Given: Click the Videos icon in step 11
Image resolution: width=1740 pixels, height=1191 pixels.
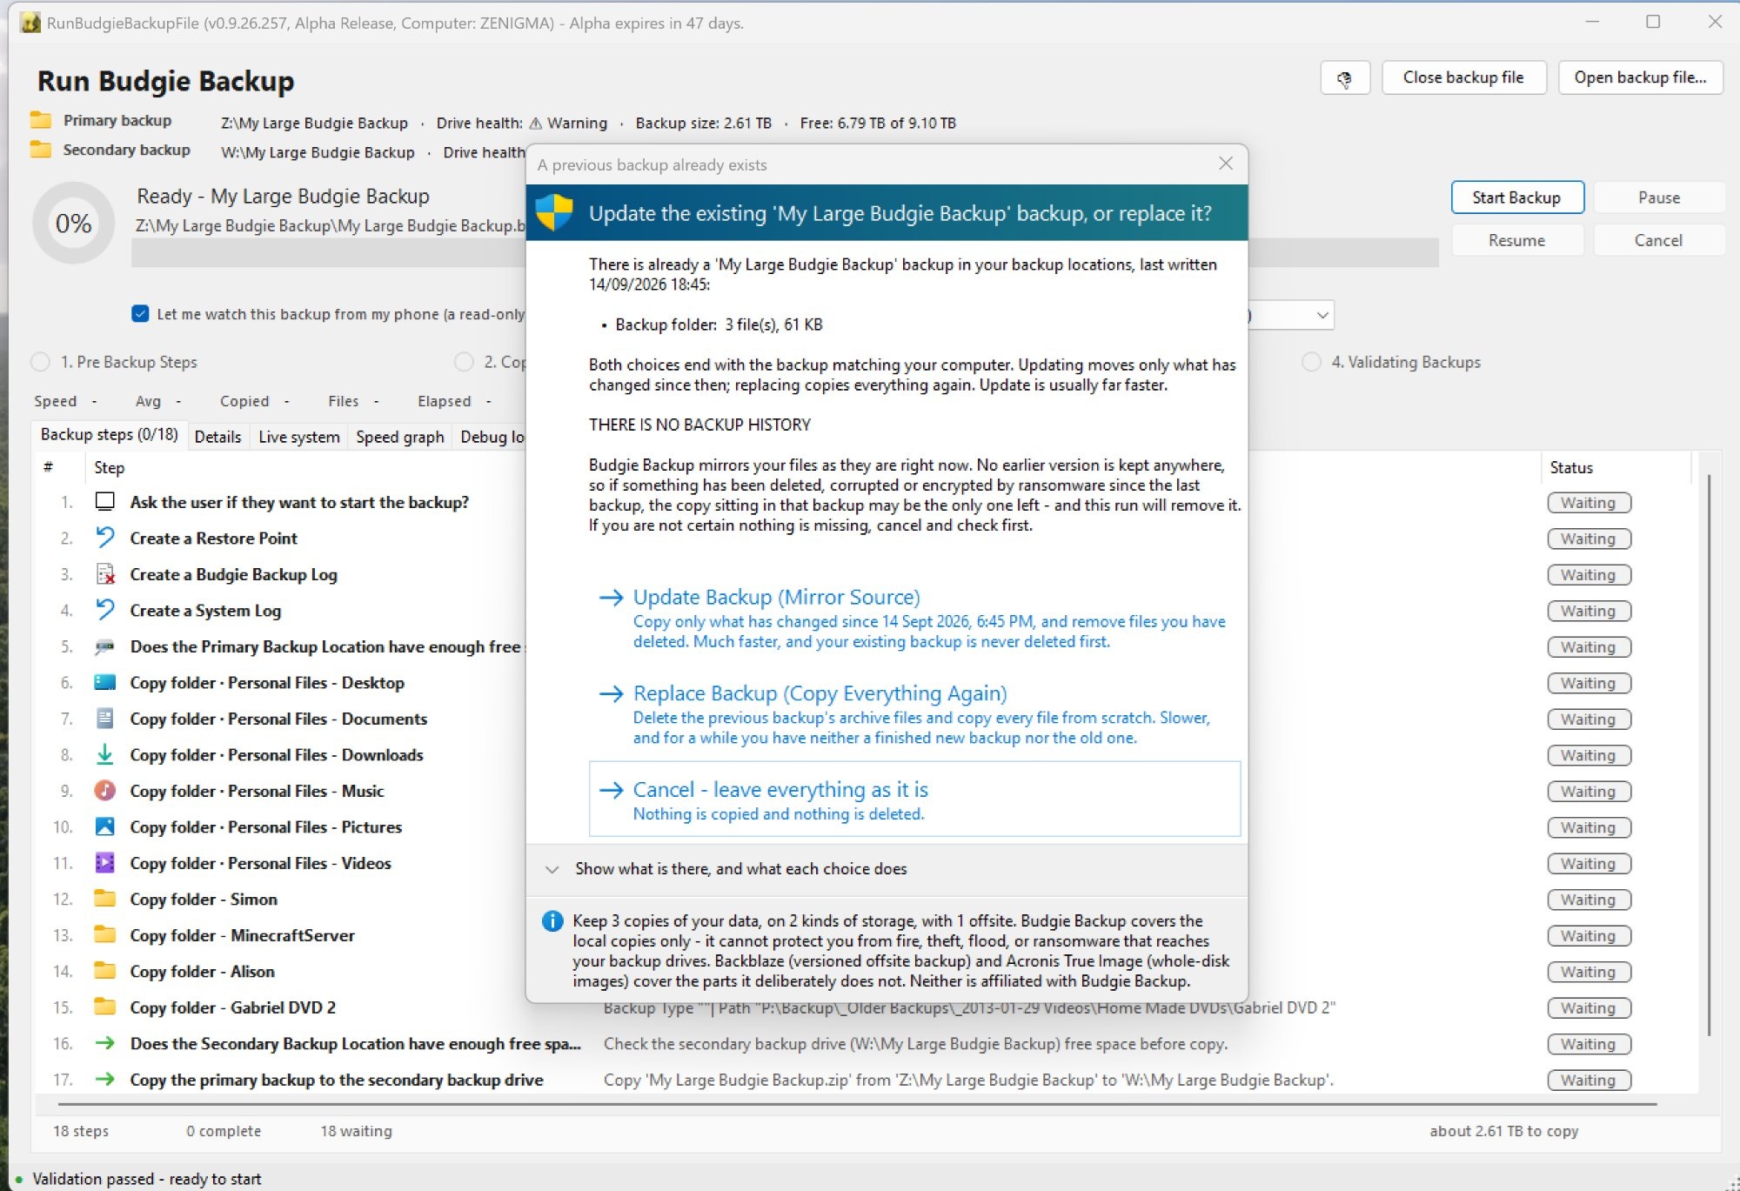Looking at the screenshot, I should pyautogui.click(x=105, y=862).
